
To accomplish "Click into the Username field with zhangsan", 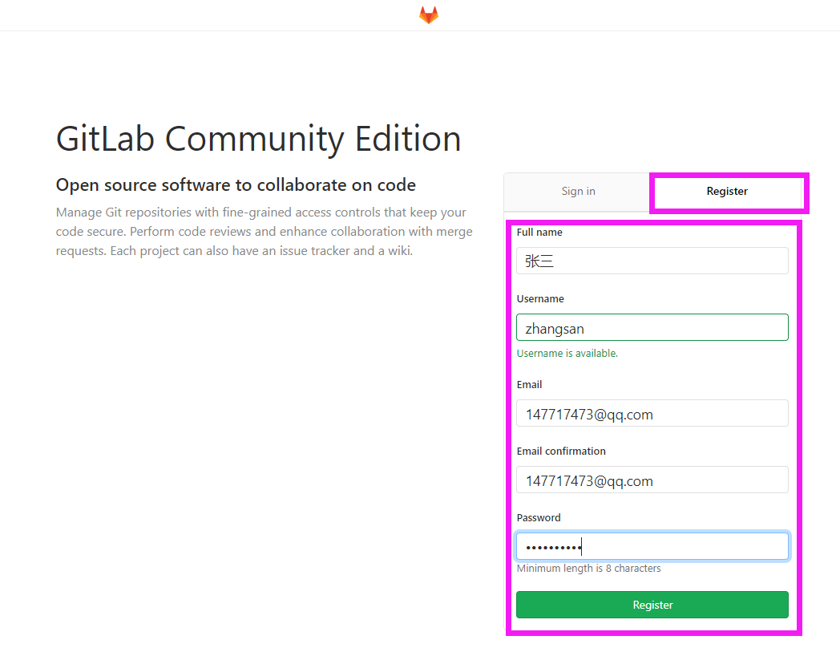I will pyautogui.click(x=652, y=327).
